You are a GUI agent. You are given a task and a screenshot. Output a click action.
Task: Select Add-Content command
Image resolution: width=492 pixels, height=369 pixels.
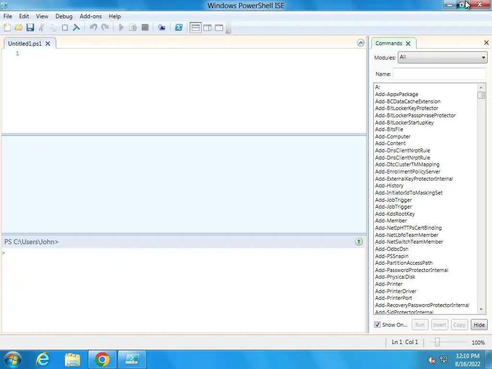coord(390,143)
